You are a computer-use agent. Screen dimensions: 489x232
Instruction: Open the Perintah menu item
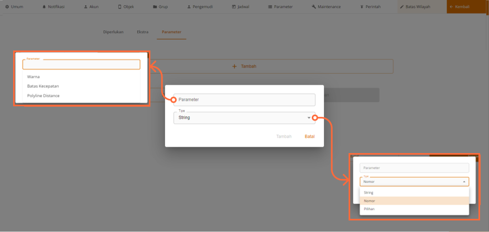click(370, 7)
